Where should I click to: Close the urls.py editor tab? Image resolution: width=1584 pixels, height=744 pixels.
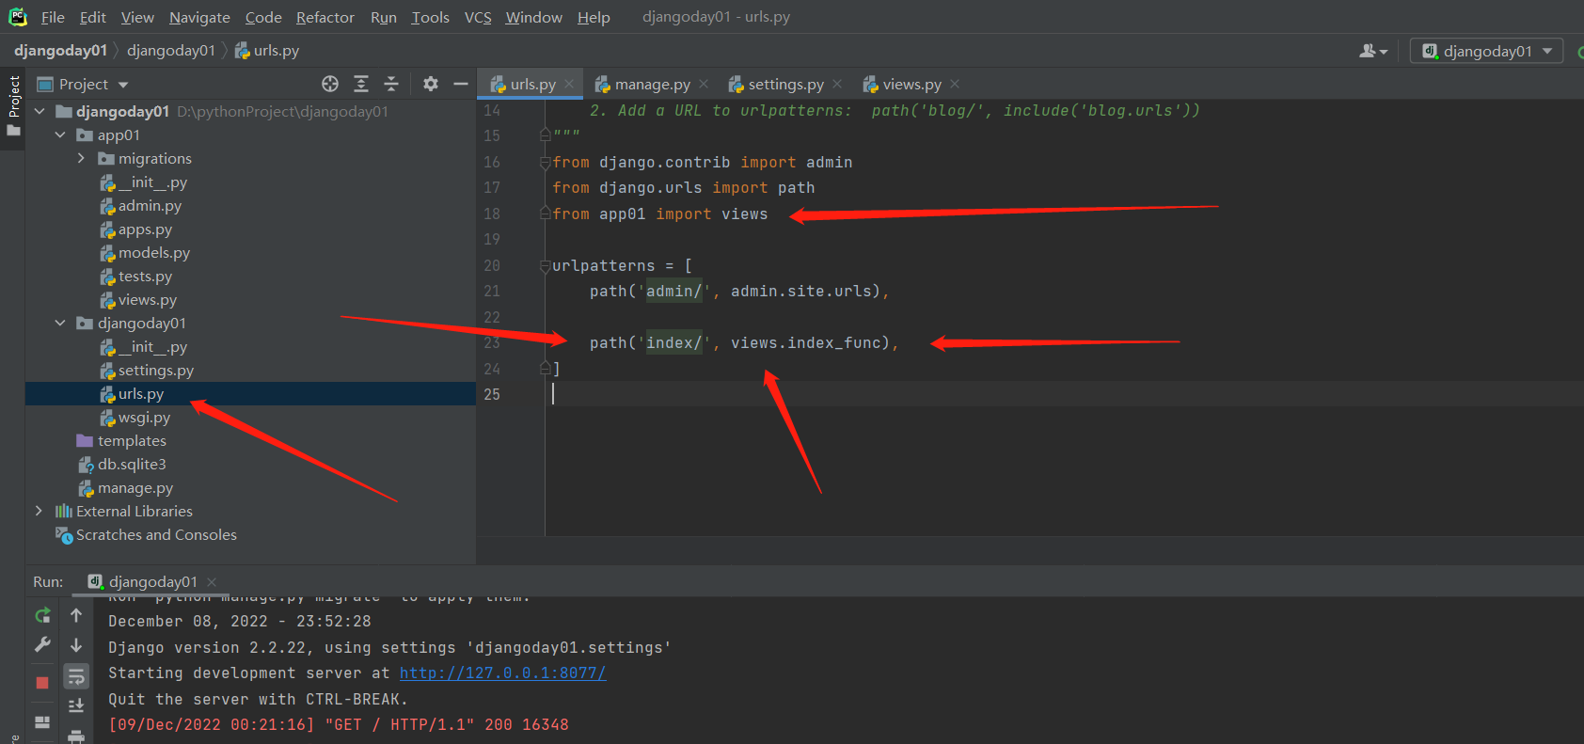coord(569,84)
